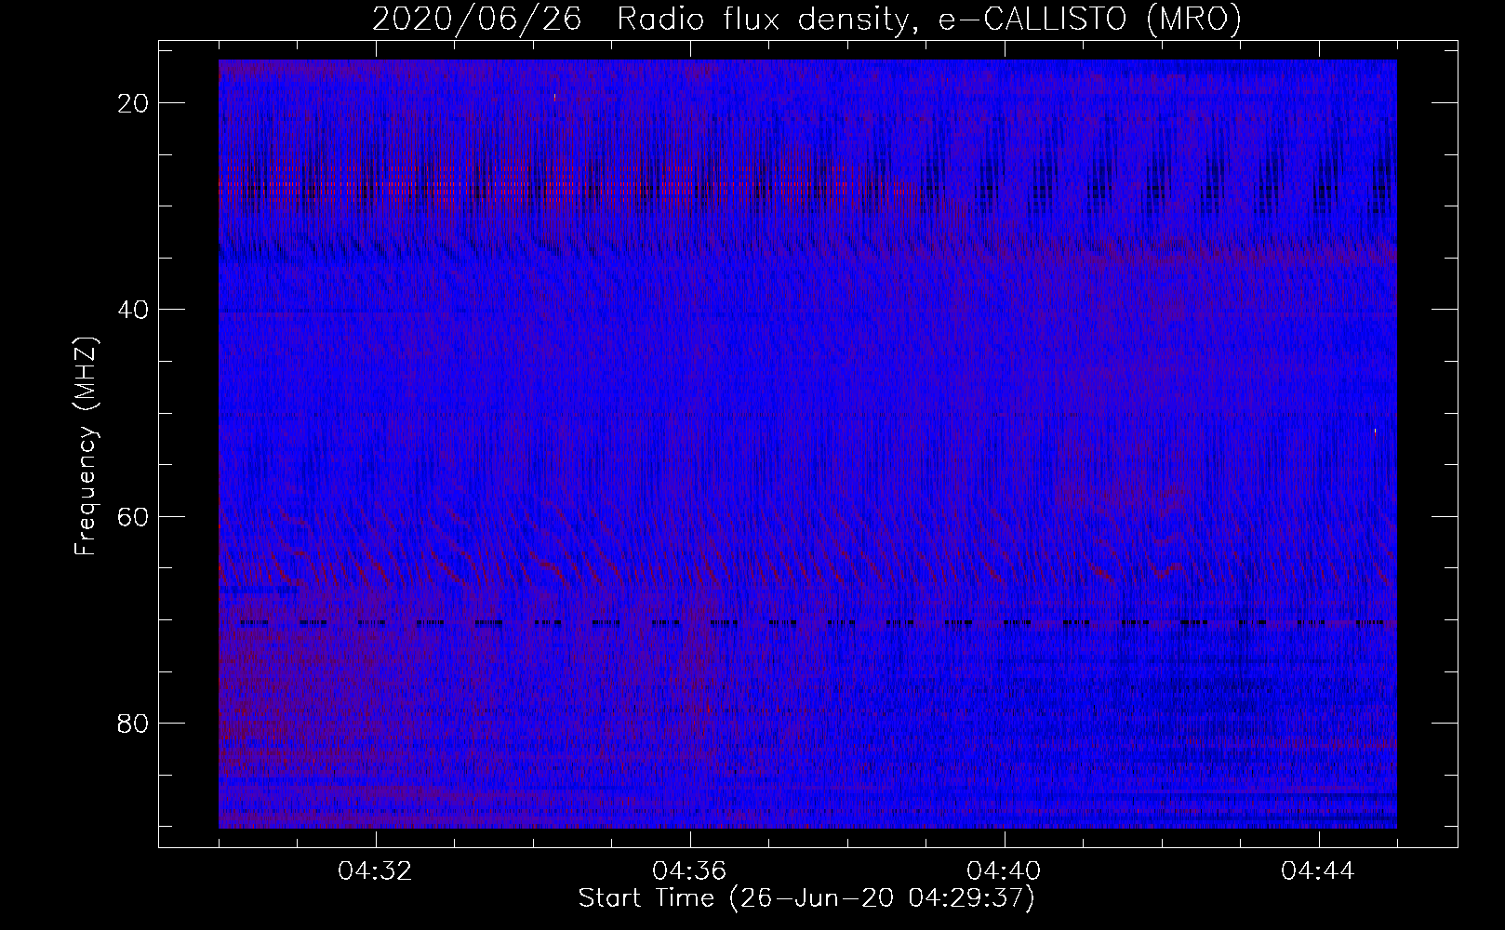This screenshot has height=930, width=1505.
Task: Click the 'Frequency (MHZ)' axis label
Action: coord(86,445)
